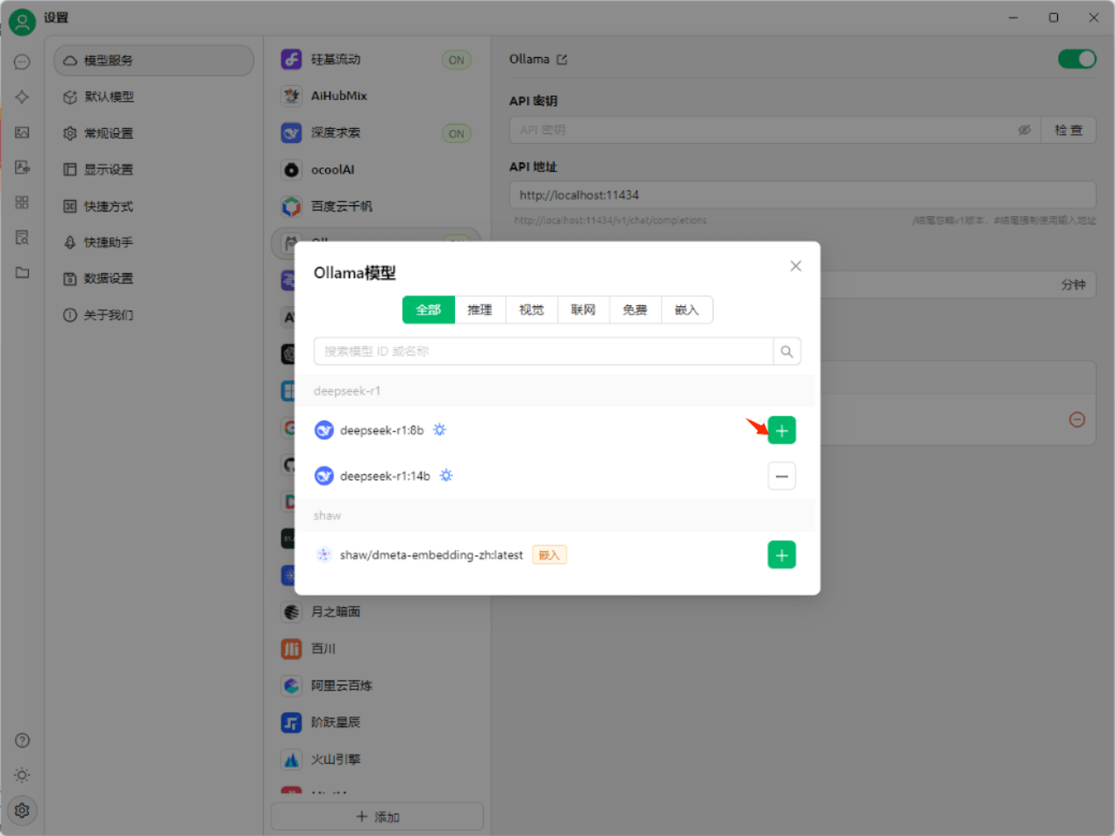Viewport: 1115px width, 836px height.
Task: Open the translate icon in sidebar
Action: point(22,168)
